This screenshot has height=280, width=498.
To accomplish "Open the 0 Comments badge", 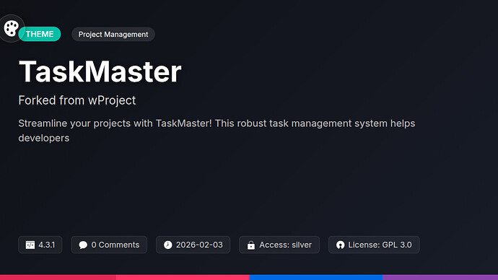I will 109,245.
